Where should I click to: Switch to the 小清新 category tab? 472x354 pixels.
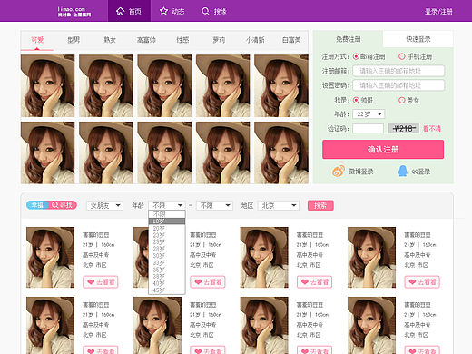point(255,40)
